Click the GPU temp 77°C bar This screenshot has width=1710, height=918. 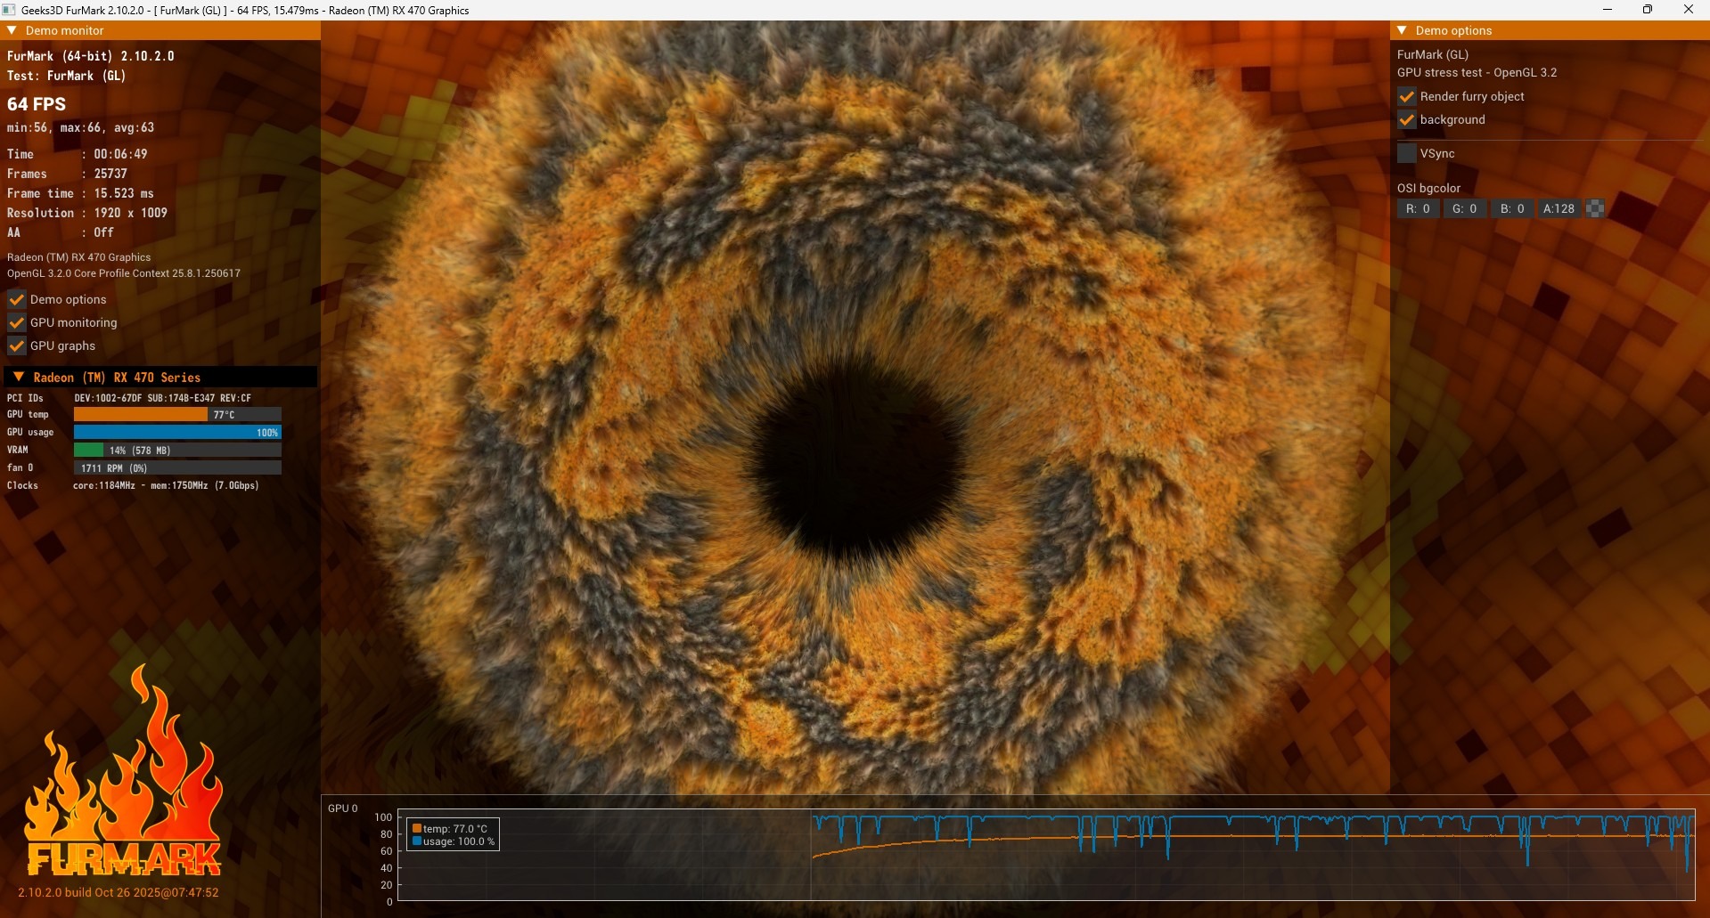(177, 414)
